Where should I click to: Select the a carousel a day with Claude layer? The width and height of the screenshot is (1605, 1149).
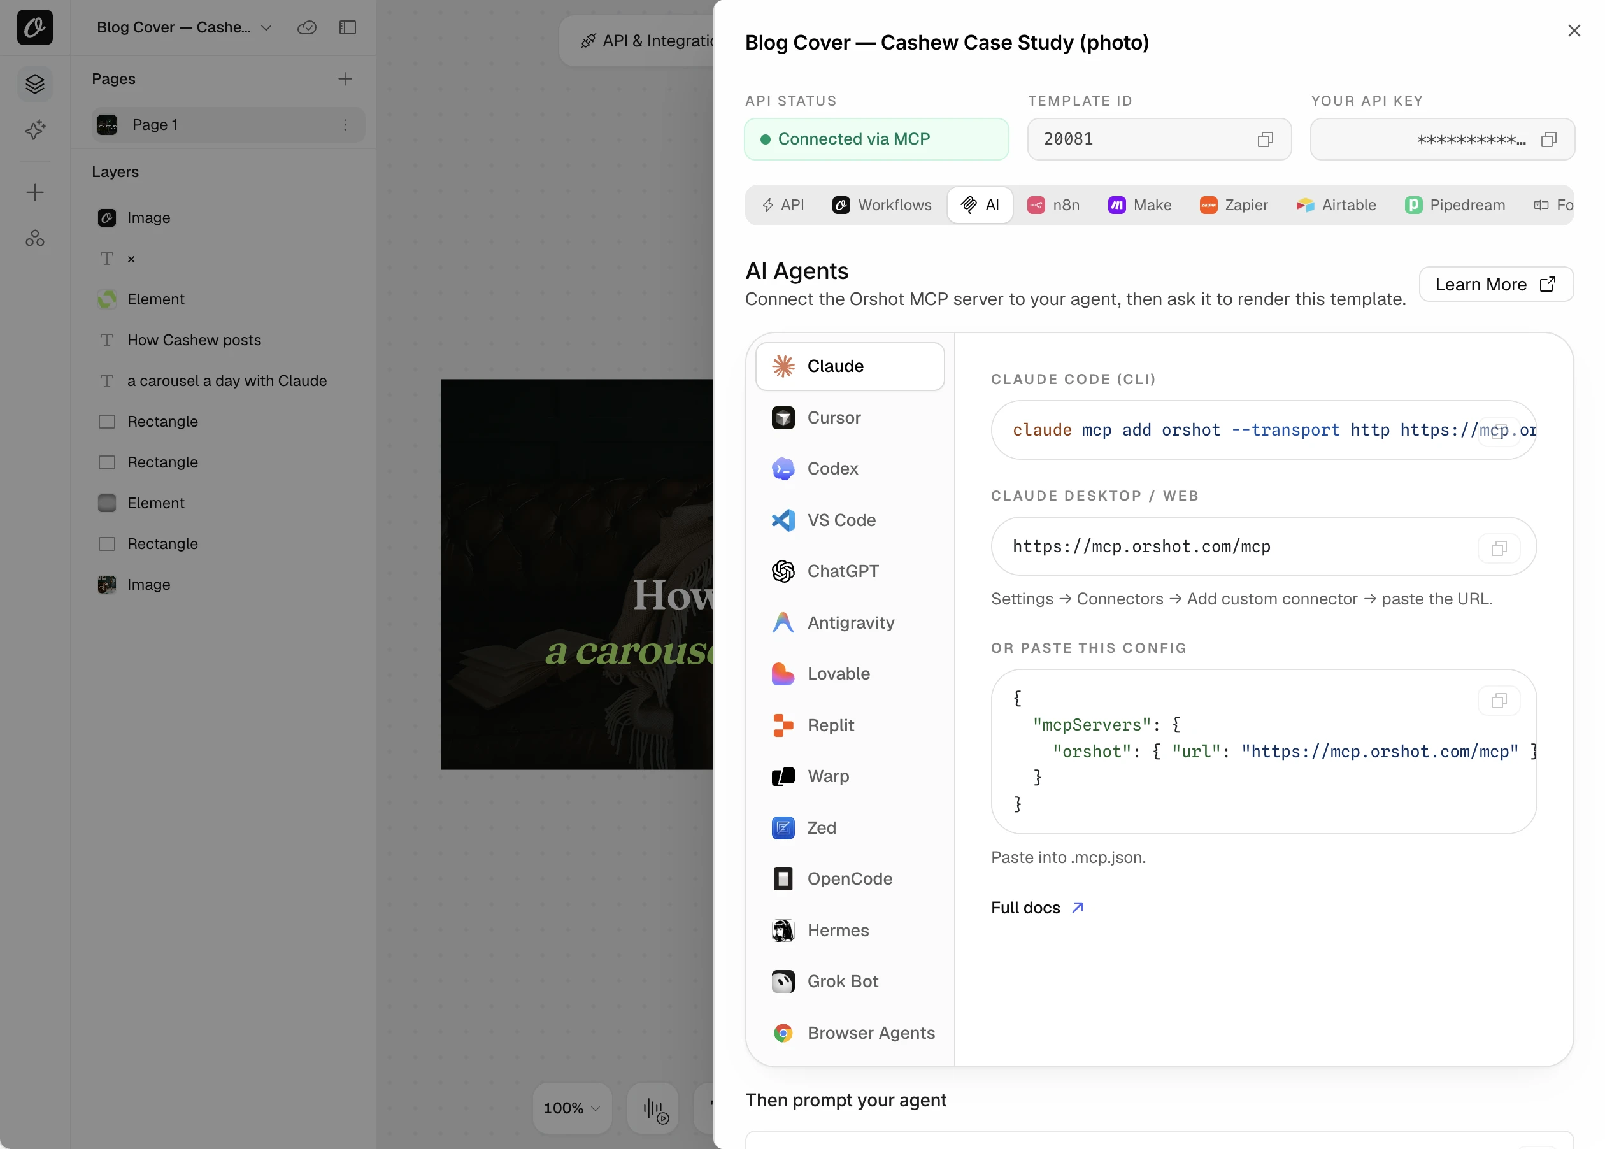coord(228,381)
